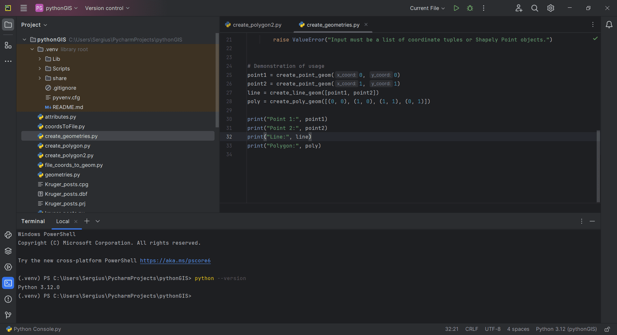Toggle the Project tool window folder icon

[8, 25]
